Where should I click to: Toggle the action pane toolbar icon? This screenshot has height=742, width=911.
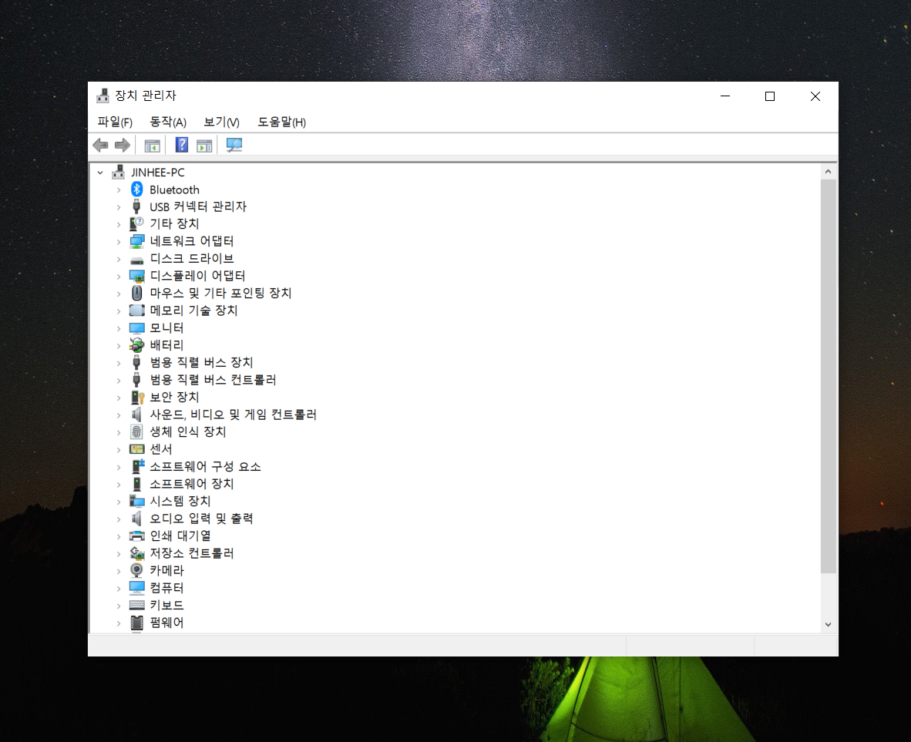[204, 146]
